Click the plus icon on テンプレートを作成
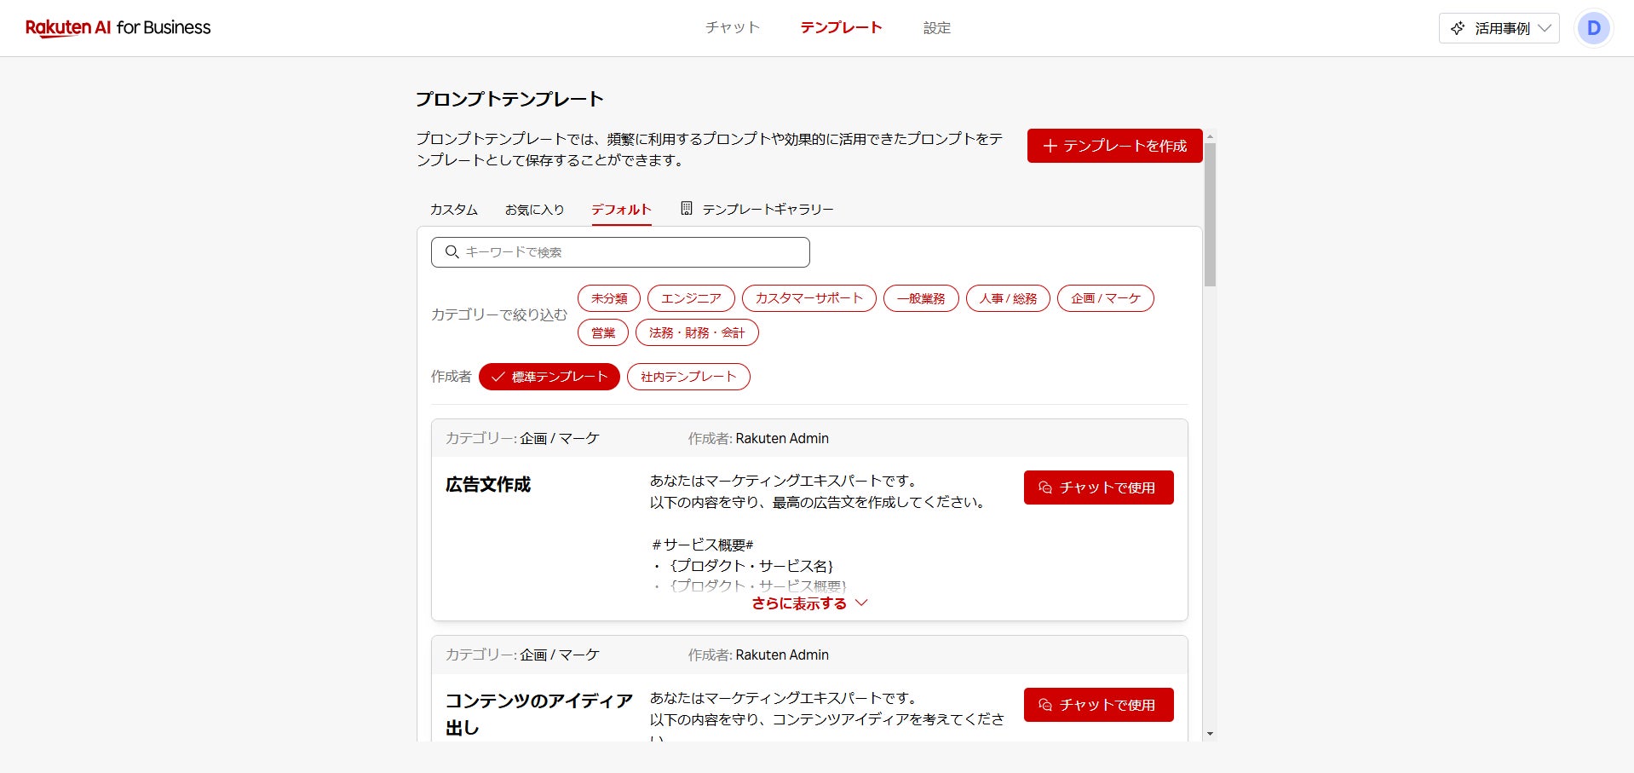Image resolution: width=1634 pixels, height=773 pixels. (1050, 146)
